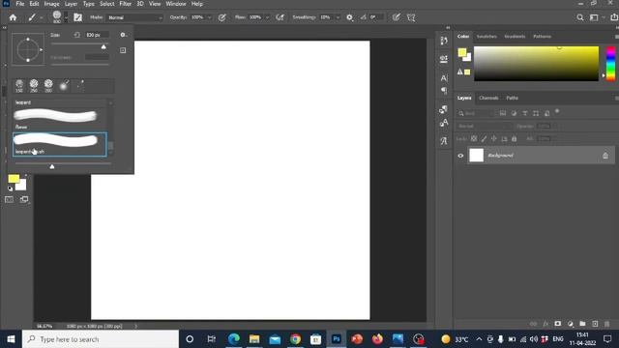Screen dimensions: 619x348
Task: Open the Glyphs panel icon
Action: (444, 141)
